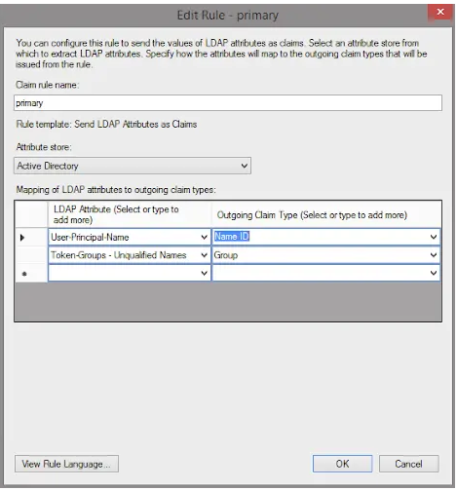Click the LDAP Attribute column header
Screen dimensions: 457x490
tap(130, 214)
